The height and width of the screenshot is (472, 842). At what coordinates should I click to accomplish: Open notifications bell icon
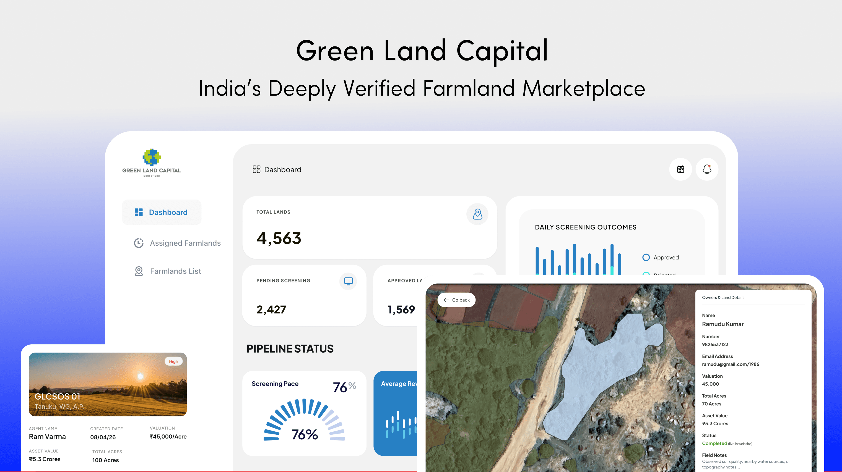point(707,169)
